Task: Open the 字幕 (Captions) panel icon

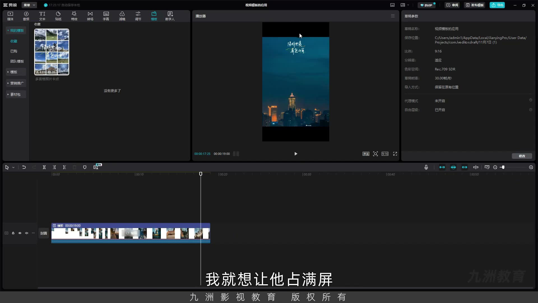Action: 106,16
